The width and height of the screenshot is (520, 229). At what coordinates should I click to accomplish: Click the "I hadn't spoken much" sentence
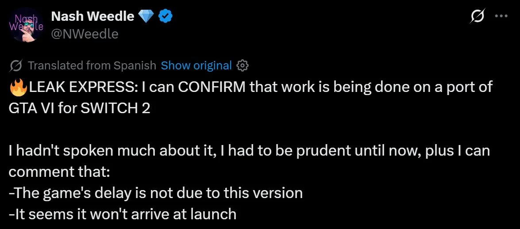(x=89, y=150)
